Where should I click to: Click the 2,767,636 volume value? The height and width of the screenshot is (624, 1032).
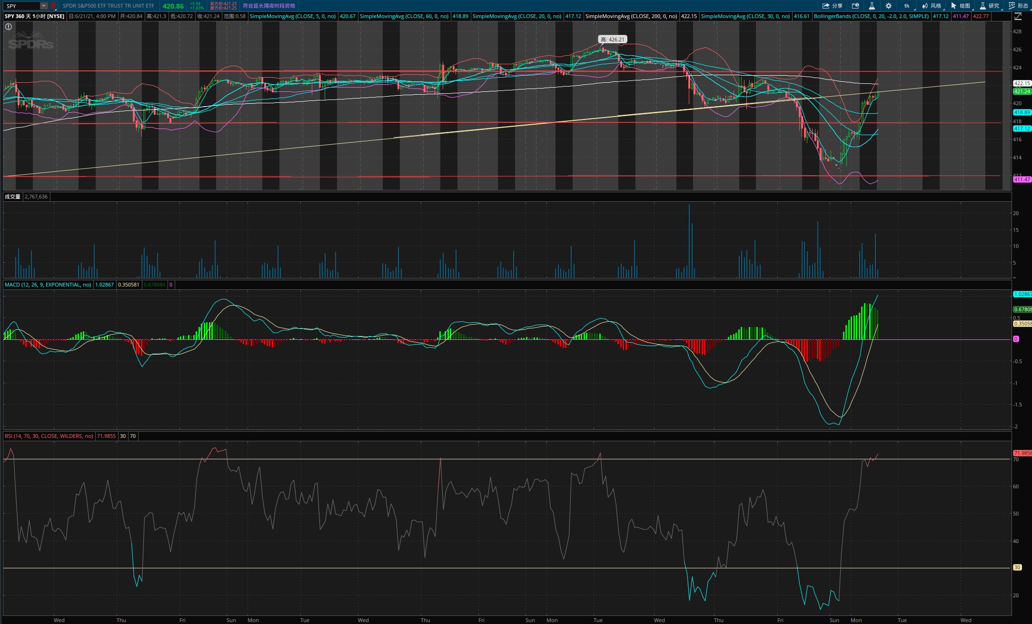(36, 197)
